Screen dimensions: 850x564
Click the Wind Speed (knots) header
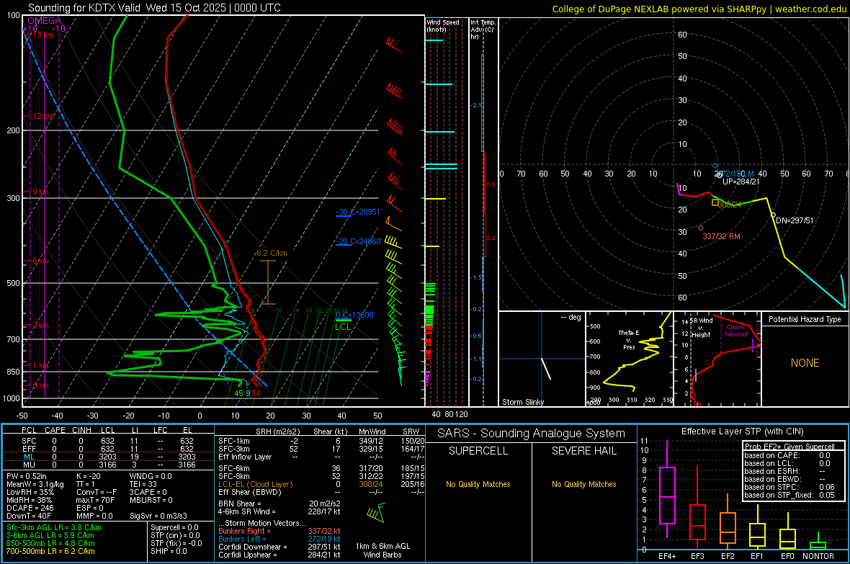click(443, 25)
